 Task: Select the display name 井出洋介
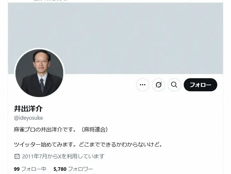[28, 109]
